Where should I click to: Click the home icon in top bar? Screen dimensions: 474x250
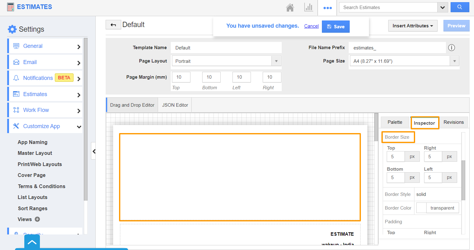[290, 7]
